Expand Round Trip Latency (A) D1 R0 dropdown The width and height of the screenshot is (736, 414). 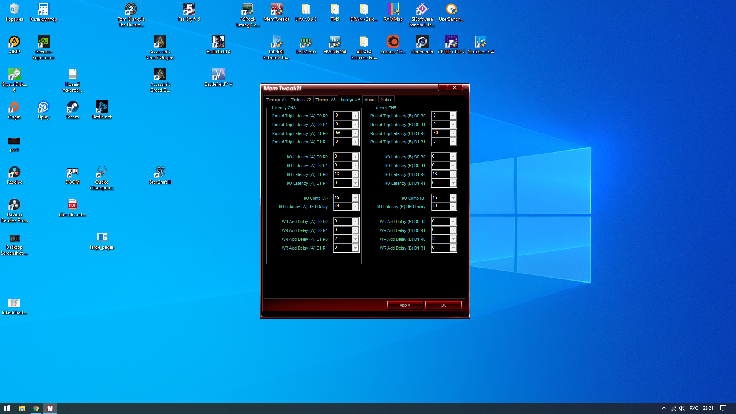click(355, 133)
